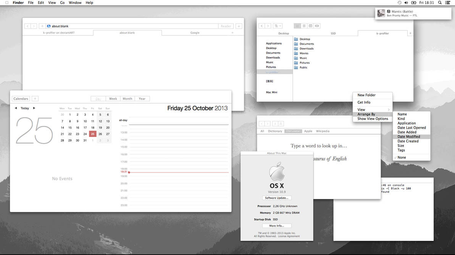Viewport: 455px width, 255px height.
Task: Click More Info in About This Mac
Action: 276,226
